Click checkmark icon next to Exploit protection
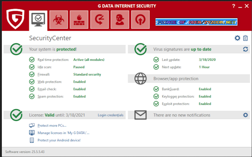This screenshot has height=157, width=252. [156, 104]
